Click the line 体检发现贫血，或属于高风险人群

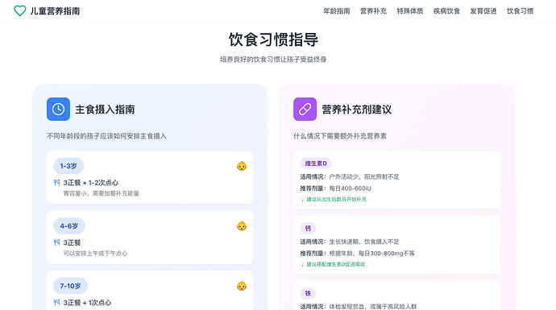point(373,307)
